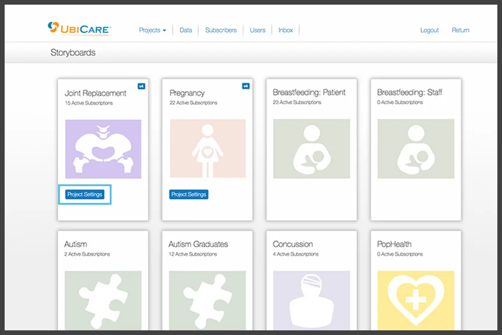Click '22 Active Subscriptions' text
This screenshot has height=335, width=502.
pyautogui.click(x=193, y=102)
